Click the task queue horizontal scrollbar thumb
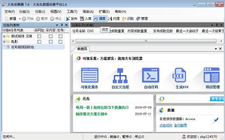The image size is (225, 140). click(x=146, y=41)
